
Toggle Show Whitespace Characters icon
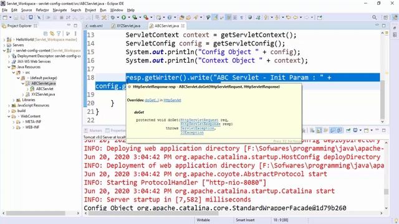coord(241,17)
